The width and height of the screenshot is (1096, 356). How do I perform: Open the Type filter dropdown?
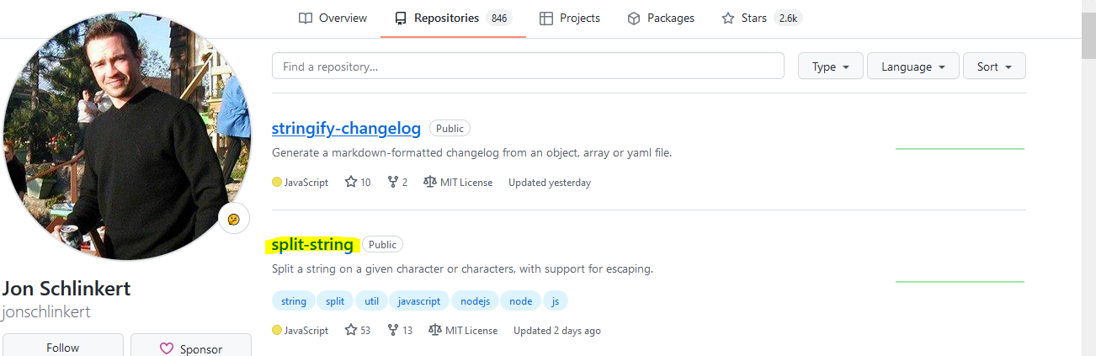tap(831, 66)
